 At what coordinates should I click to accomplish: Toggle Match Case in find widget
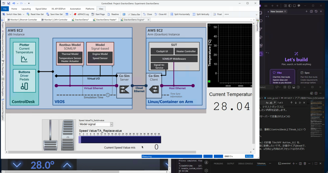click(x=267, y=103)
